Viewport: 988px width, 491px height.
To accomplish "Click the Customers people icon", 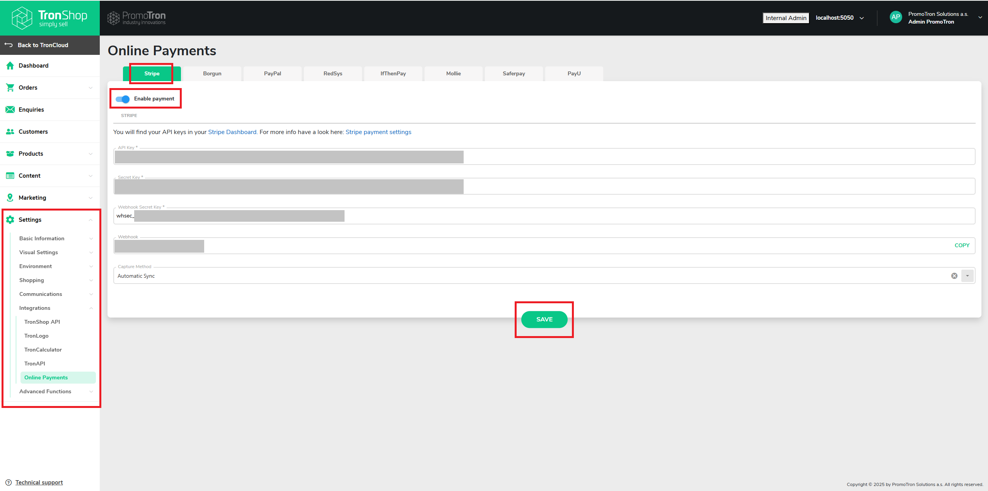I will click(10, 132).
